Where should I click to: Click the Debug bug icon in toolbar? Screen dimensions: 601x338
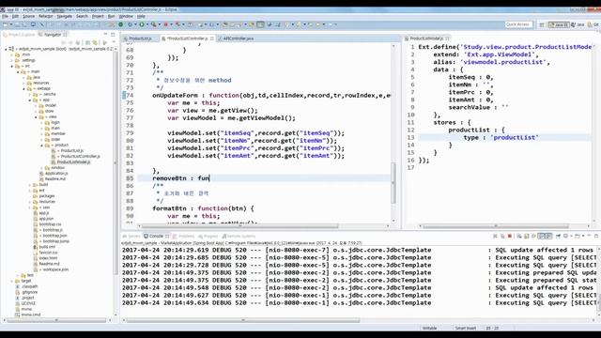(x=130, y=24)
